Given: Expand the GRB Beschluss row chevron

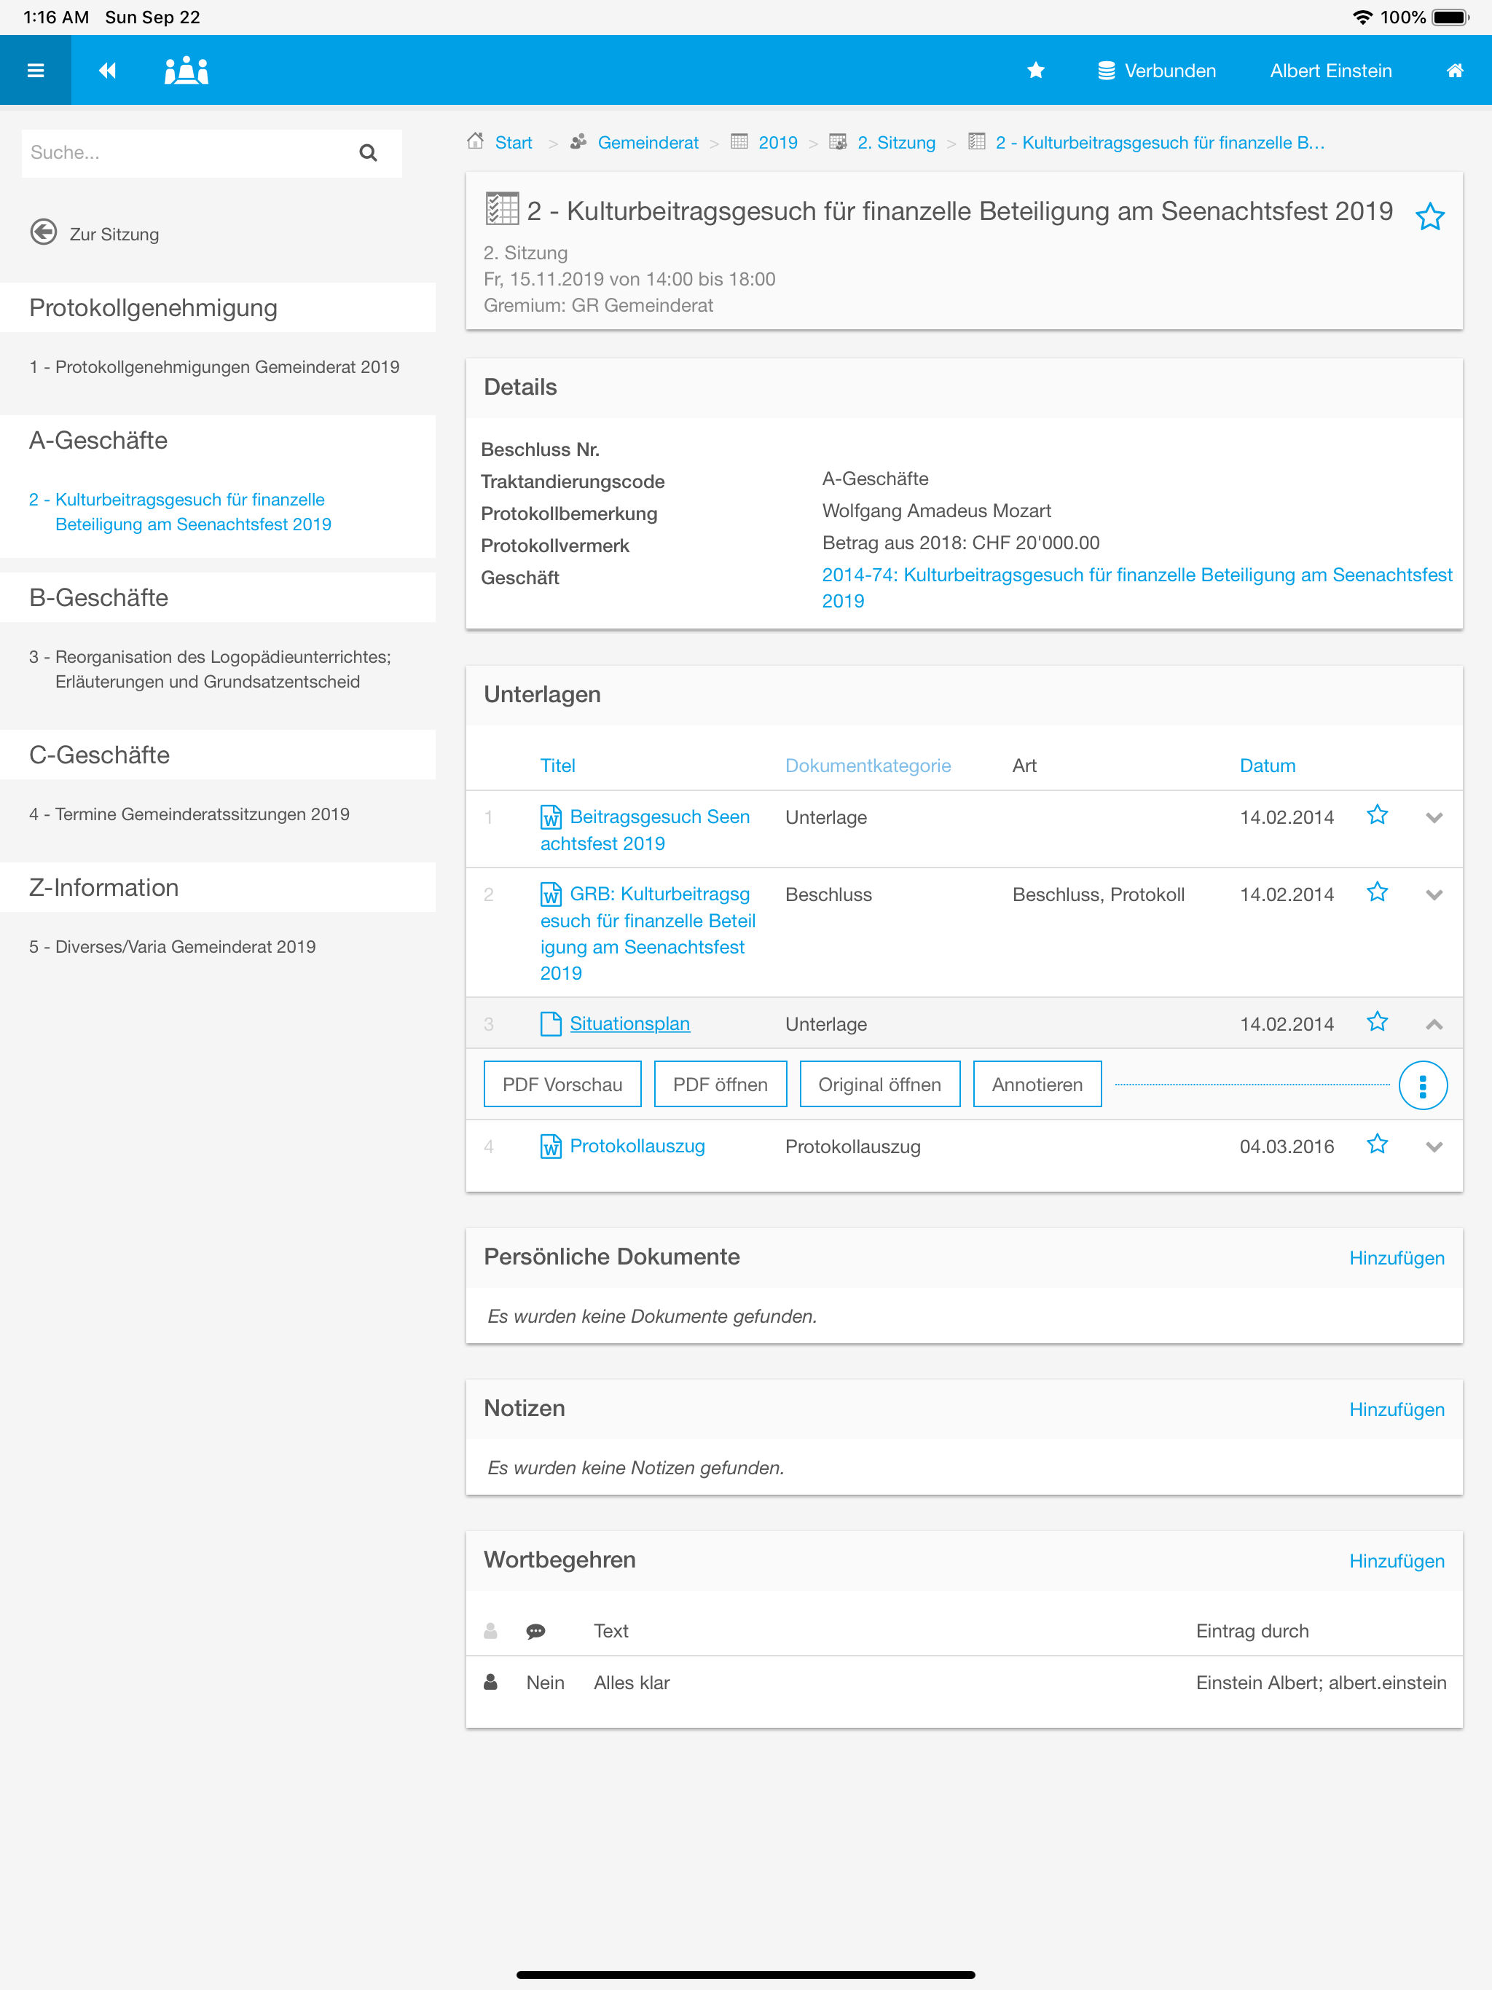Looking at the screenshot, I should click(x=1434, y=895).
